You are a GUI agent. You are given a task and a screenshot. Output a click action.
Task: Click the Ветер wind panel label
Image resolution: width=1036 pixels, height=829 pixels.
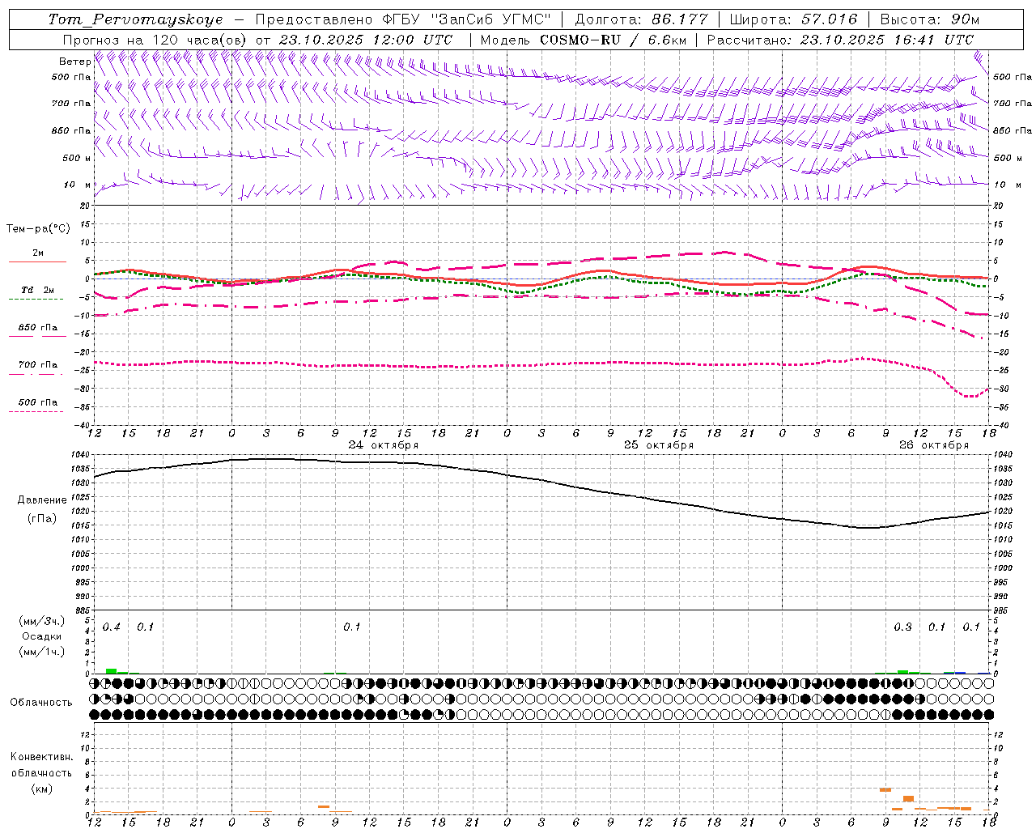[x=74, y=62]
